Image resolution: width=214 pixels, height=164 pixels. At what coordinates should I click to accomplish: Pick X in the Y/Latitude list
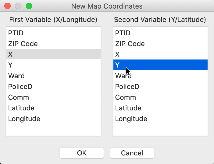tap(160, 54)
